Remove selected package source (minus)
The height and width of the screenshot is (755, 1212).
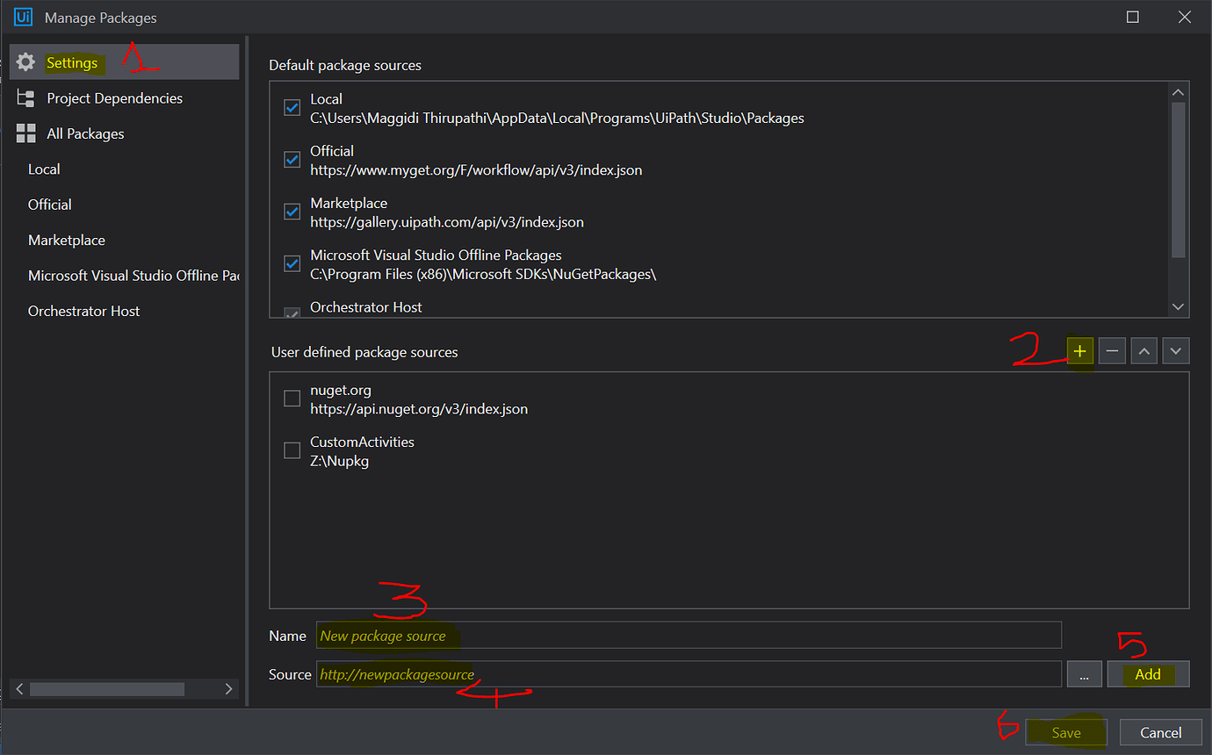[x=1112, y=351]
